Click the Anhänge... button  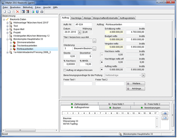[136, 89]
